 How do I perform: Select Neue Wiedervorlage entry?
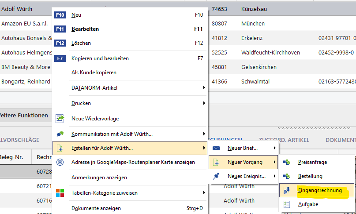(x=130, y=119)
